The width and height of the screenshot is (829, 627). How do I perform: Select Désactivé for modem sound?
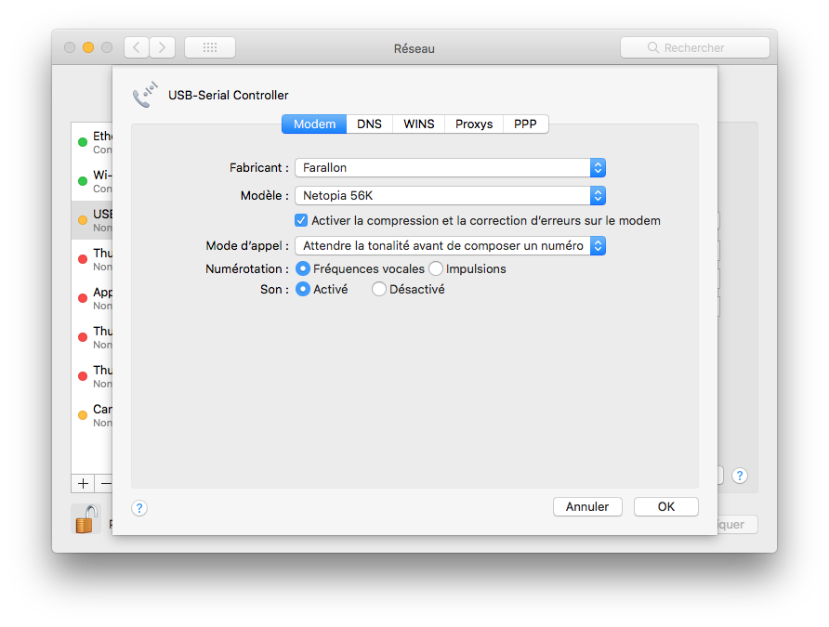pyautogui.click(x=379, y=289)
